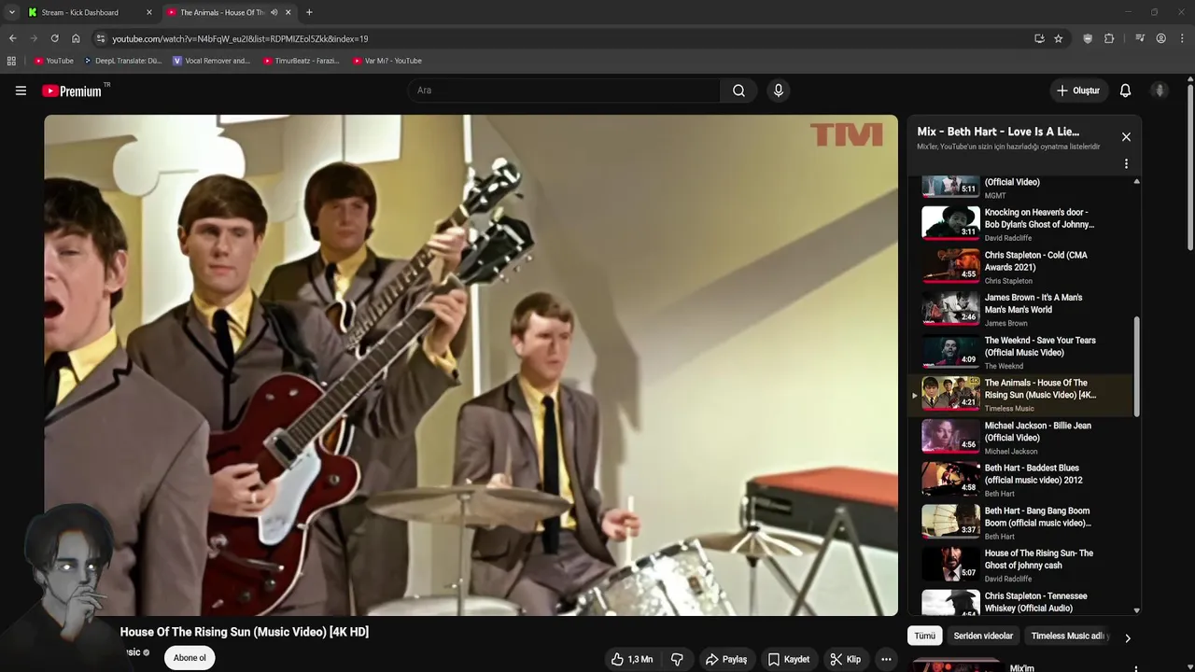Open the browser three-dot menu
The image size is (1195, 672).
(1183, 38)
